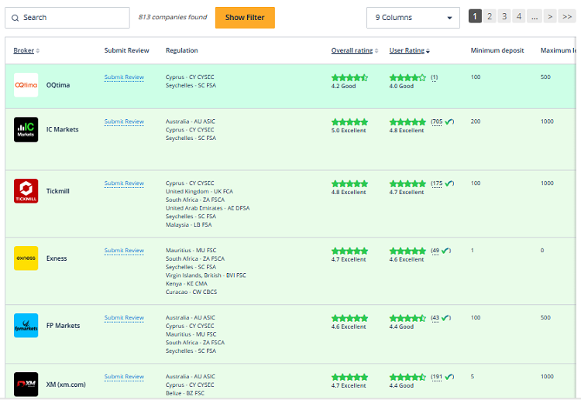Click minimum deposit '200' for IC Markets
Image resolution: width=581 pixels, height=400 pixels.
click(476, 121)
